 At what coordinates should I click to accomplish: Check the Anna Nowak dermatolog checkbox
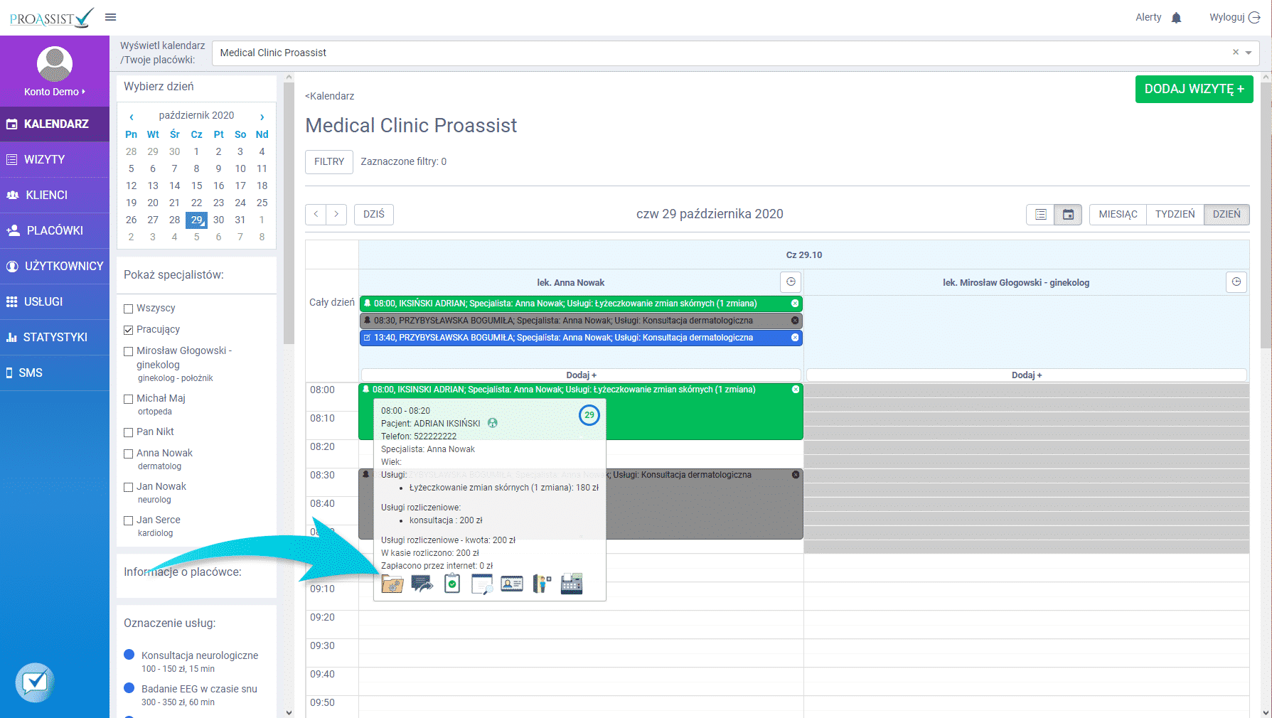click(129, 454)
